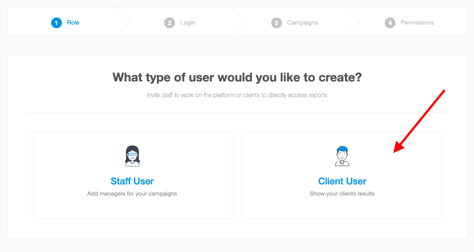The image size is (474, 252).
Task: Open the Role step label
Action: tap(73, 23)
